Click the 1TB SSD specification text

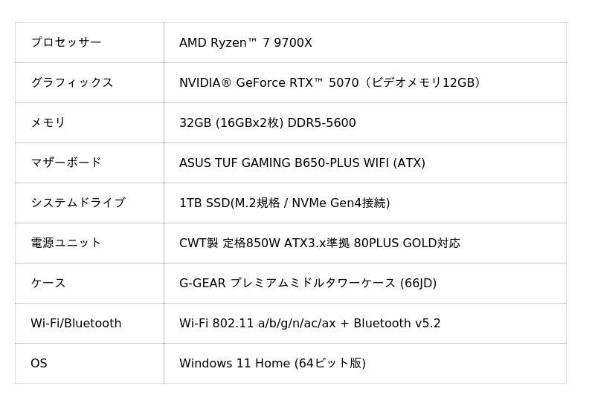click(284, 203)
